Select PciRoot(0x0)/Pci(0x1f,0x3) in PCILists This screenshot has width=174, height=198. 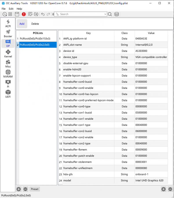(x=35, y=38)
